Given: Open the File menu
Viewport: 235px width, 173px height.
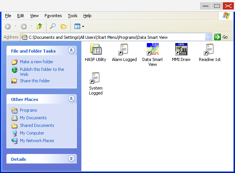Looking at the screenshot, I should [x=8, y=16].
